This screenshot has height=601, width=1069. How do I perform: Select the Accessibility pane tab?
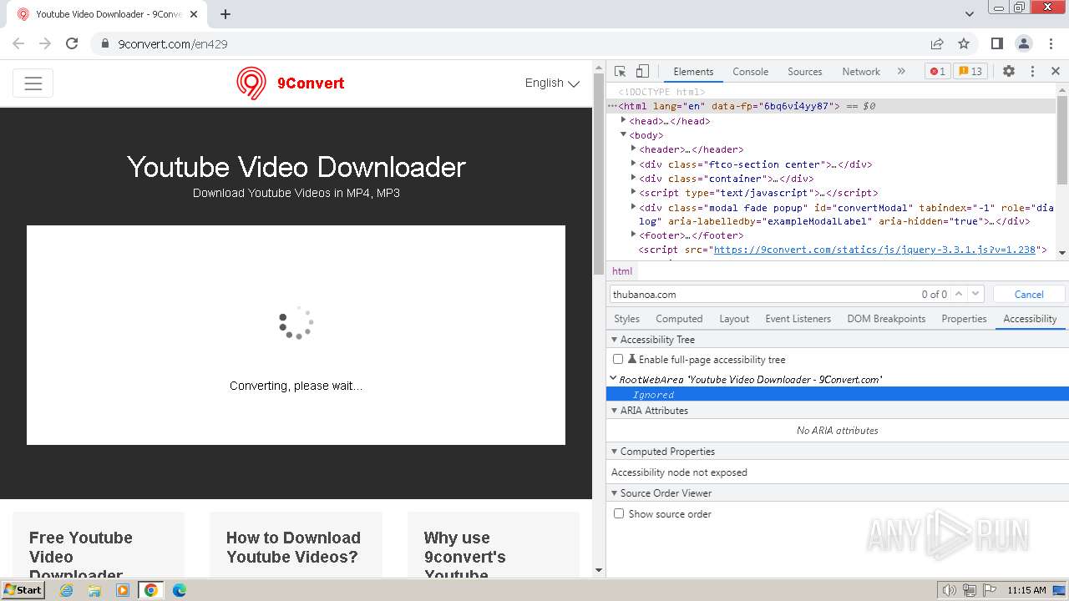coord(1030,319)
